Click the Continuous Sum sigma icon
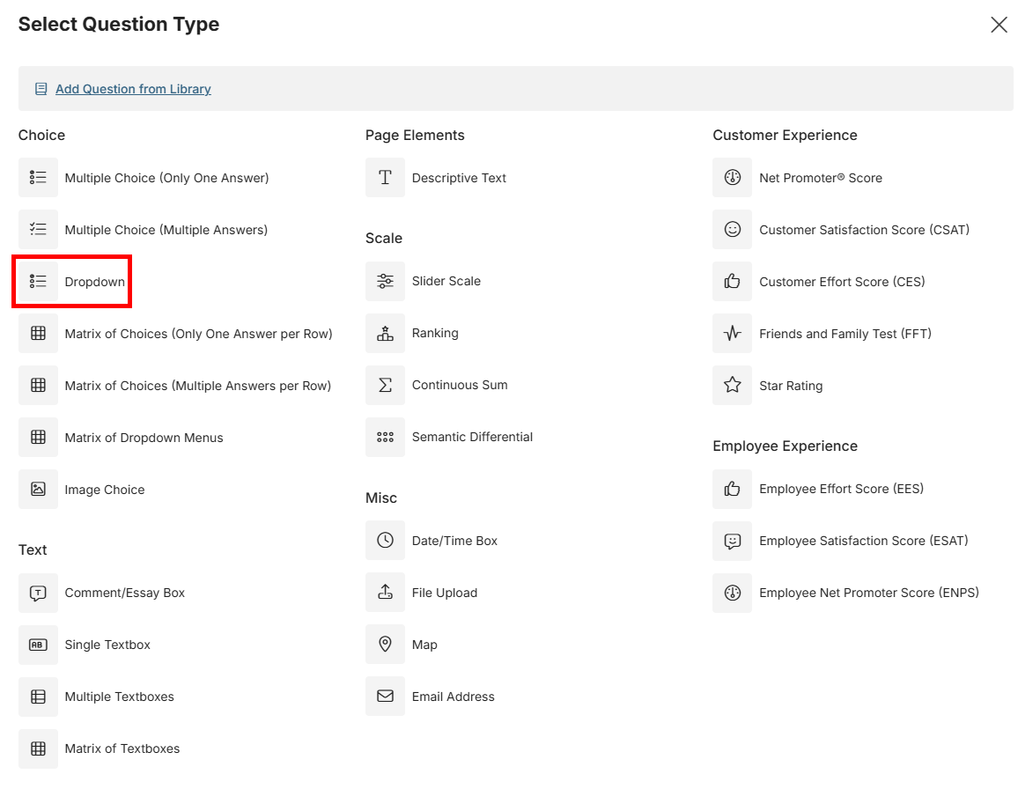This screenshot has height=789, width=1018. click(385, 385)
